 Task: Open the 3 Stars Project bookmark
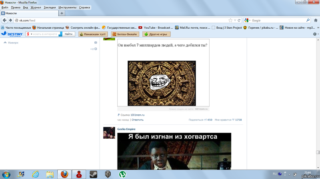coord(226,28)
